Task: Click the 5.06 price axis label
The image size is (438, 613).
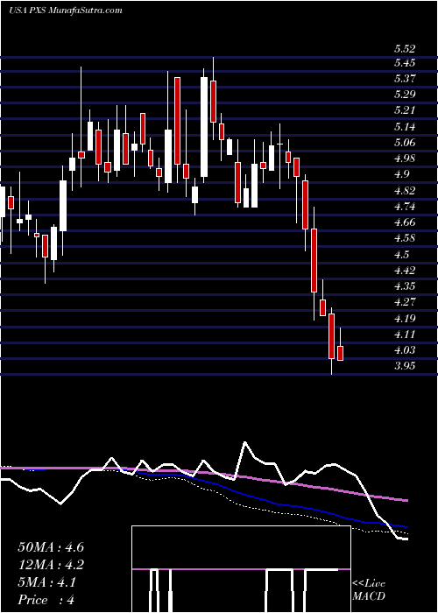Action: (x=405, y=142)
